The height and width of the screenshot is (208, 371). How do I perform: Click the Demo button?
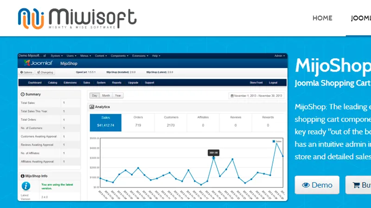(317, 185)
